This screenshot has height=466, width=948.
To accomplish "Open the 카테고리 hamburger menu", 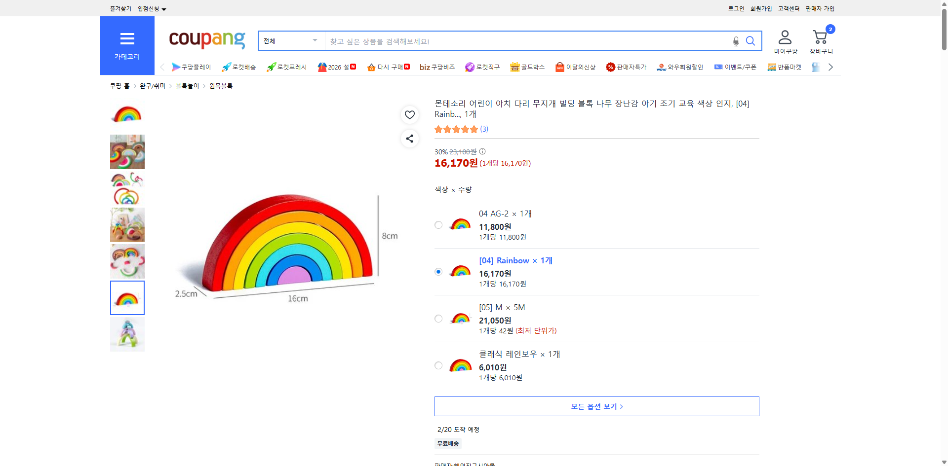I will tap(127, 38).
